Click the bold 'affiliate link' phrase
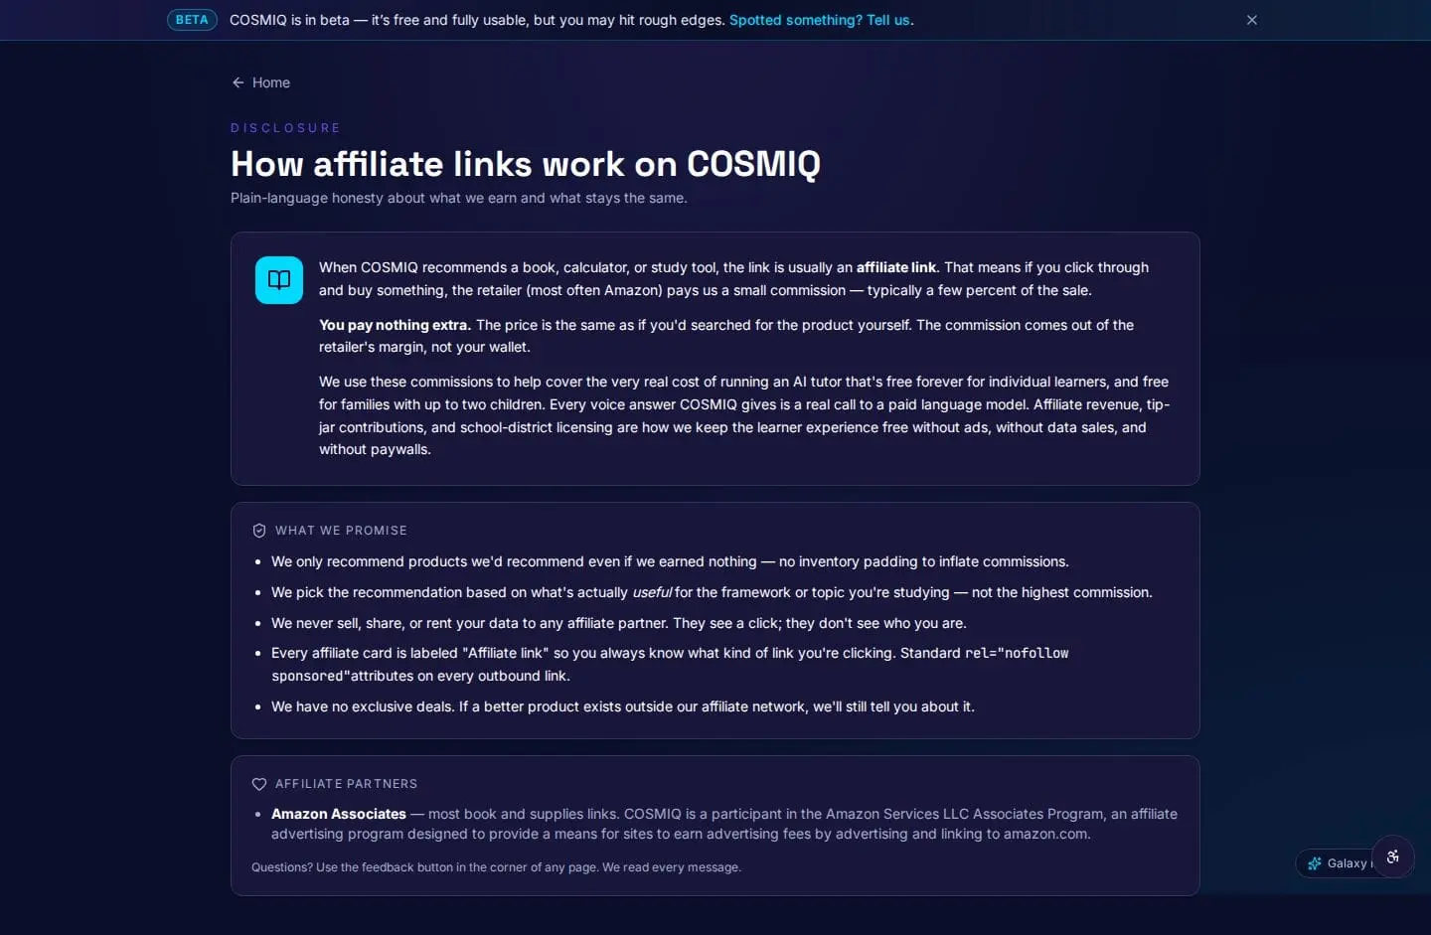Viewport: 1431px width, 935px height. pos(896,267)
